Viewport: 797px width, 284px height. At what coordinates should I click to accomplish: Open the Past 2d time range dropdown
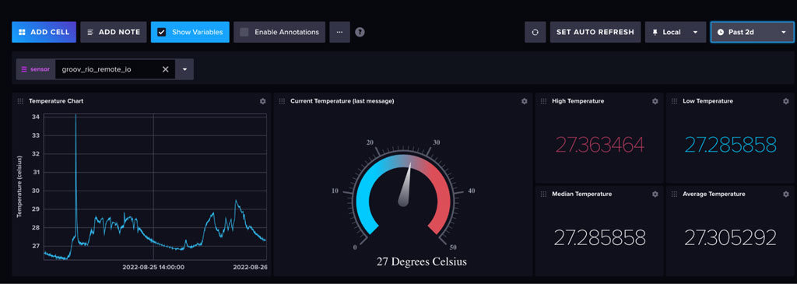point(753,32)
